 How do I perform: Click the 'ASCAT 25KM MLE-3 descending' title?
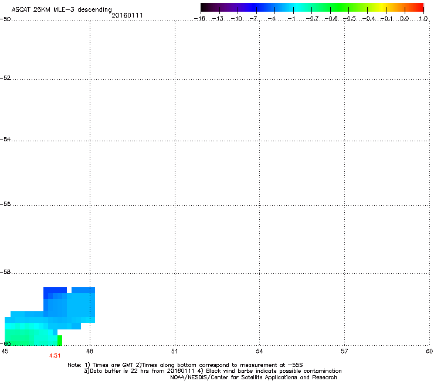point(62,9)
